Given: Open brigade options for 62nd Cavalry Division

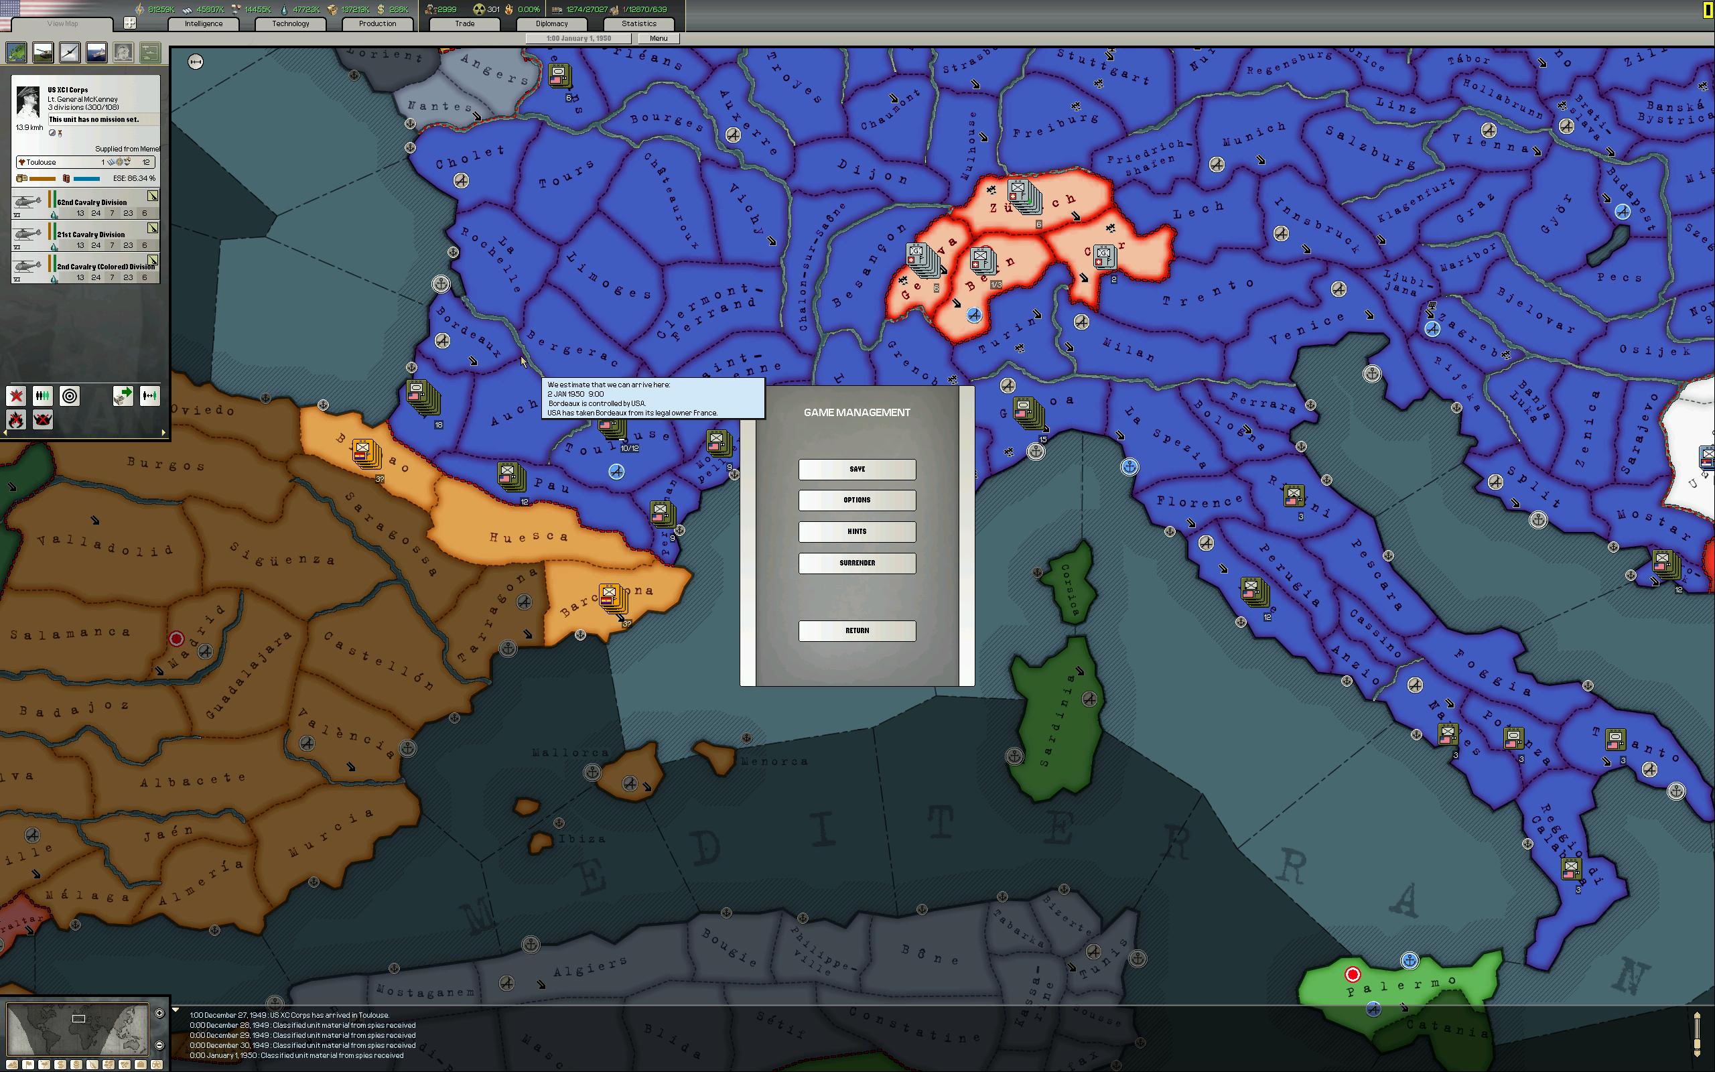Looking at the screenshot, I should 152,196.
